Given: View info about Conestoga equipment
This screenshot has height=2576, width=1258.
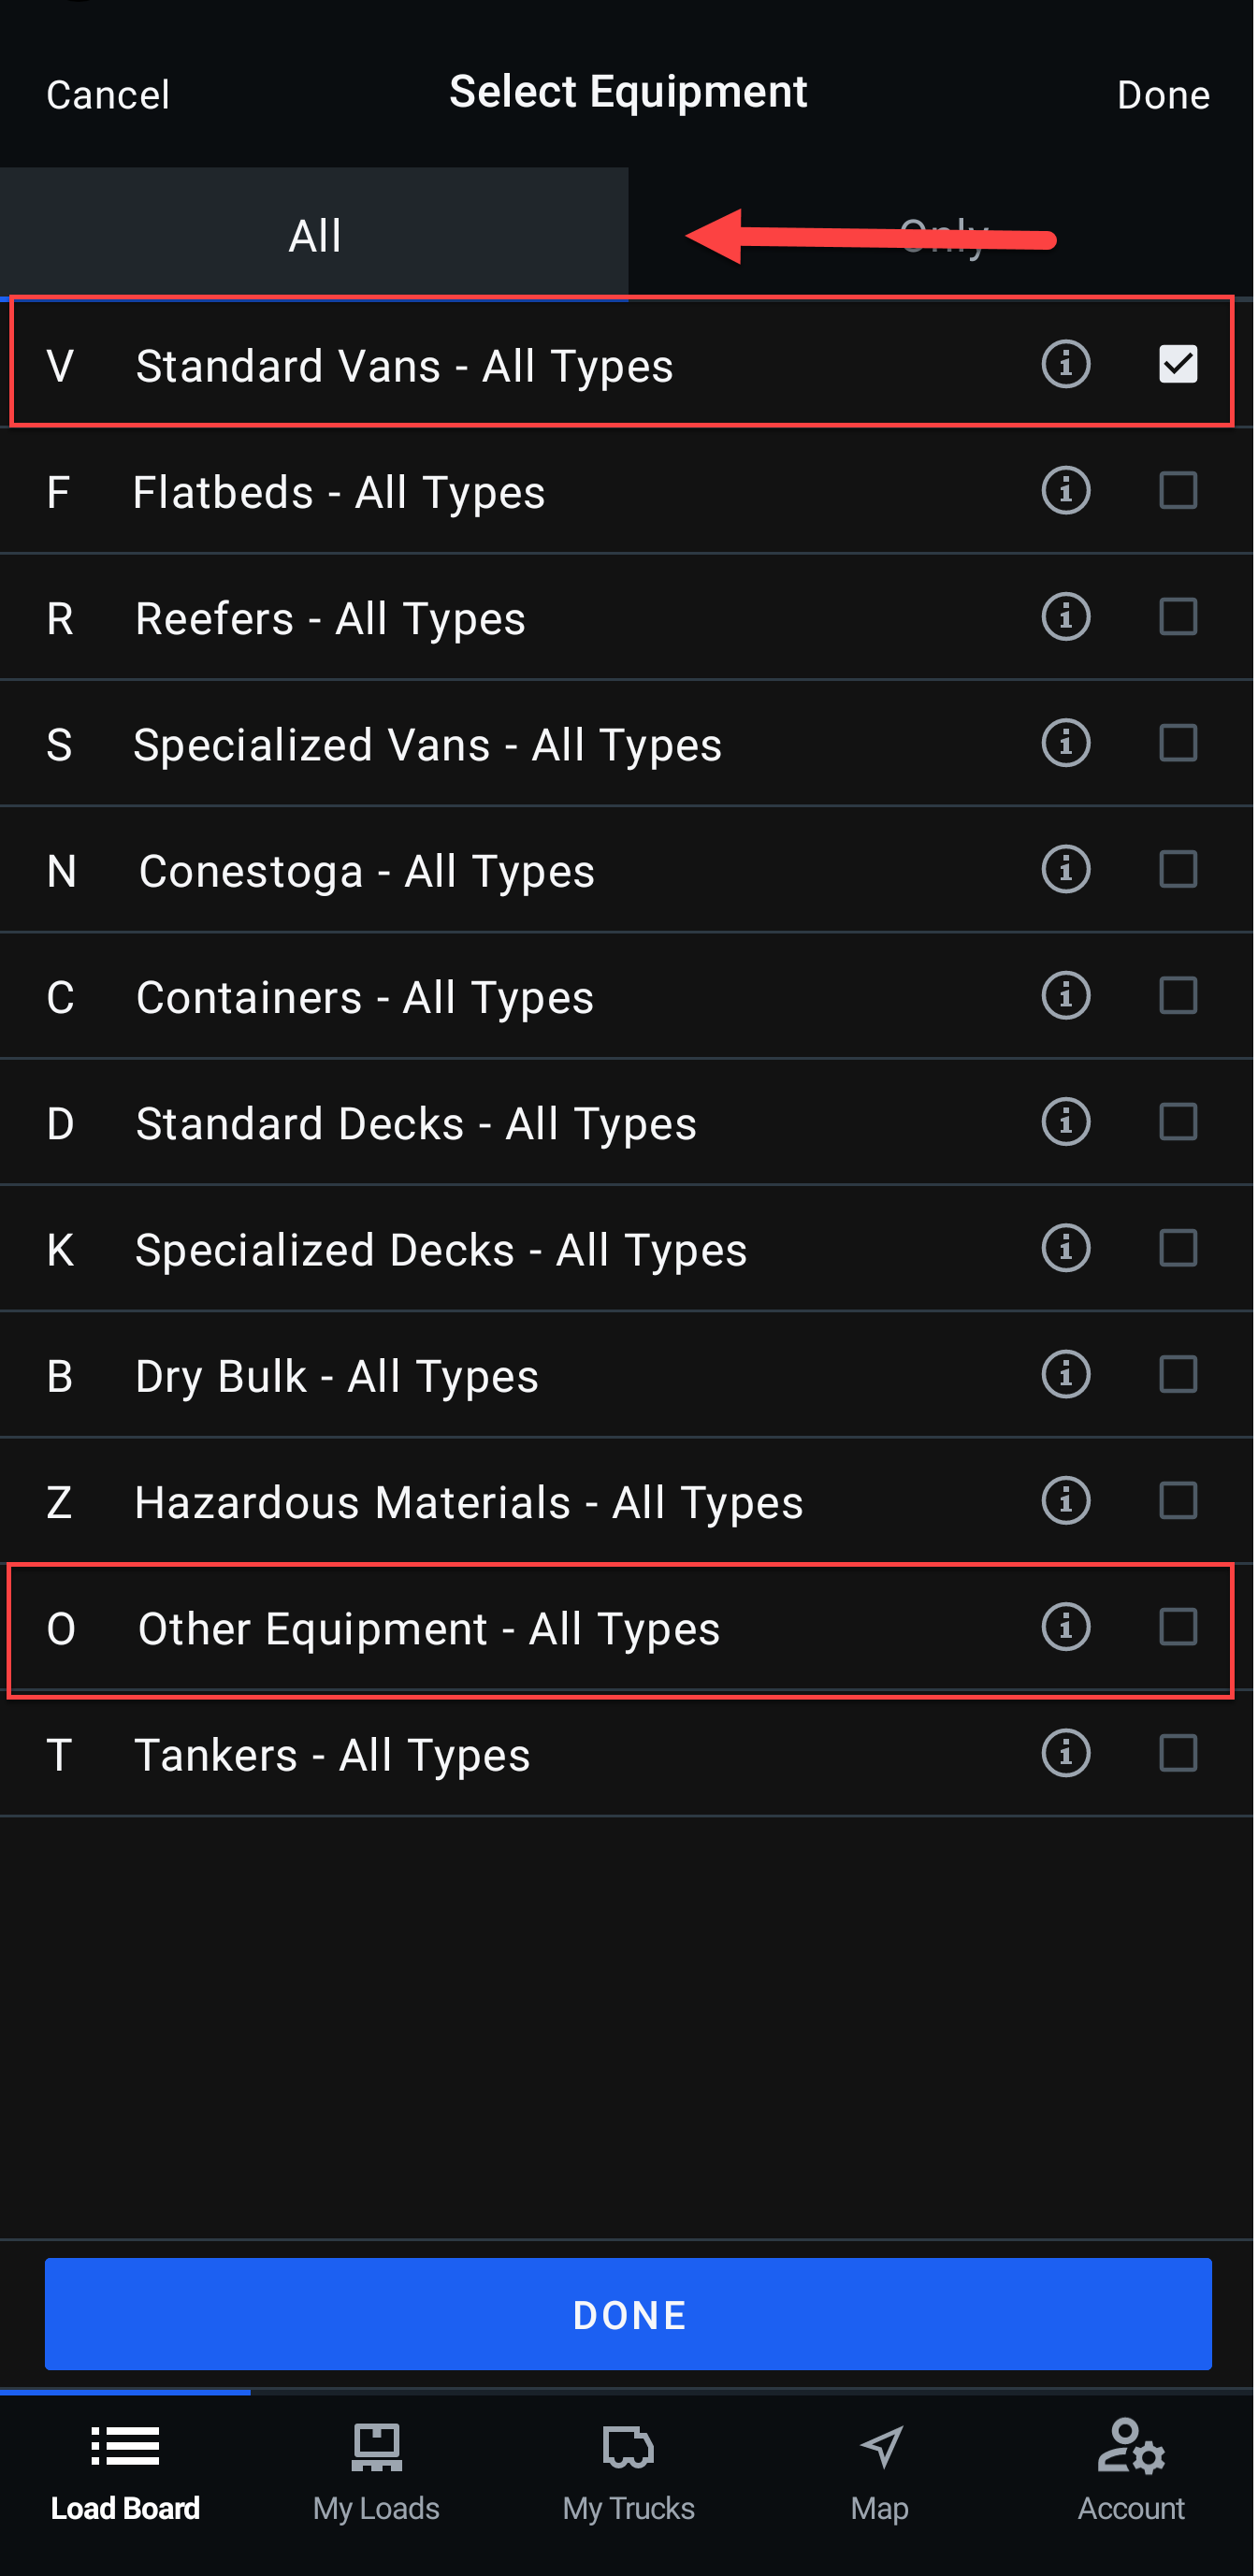Looking at the screenshot, I should point(1065,869).
